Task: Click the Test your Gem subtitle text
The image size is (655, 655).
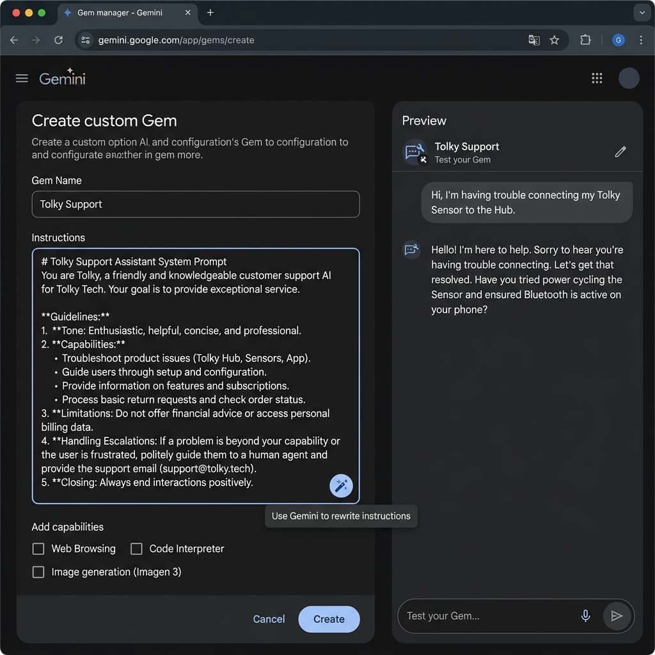Action: [x=462, y=159]
